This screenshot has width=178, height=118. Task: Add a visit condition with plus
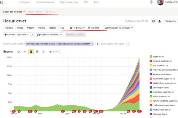98,44
